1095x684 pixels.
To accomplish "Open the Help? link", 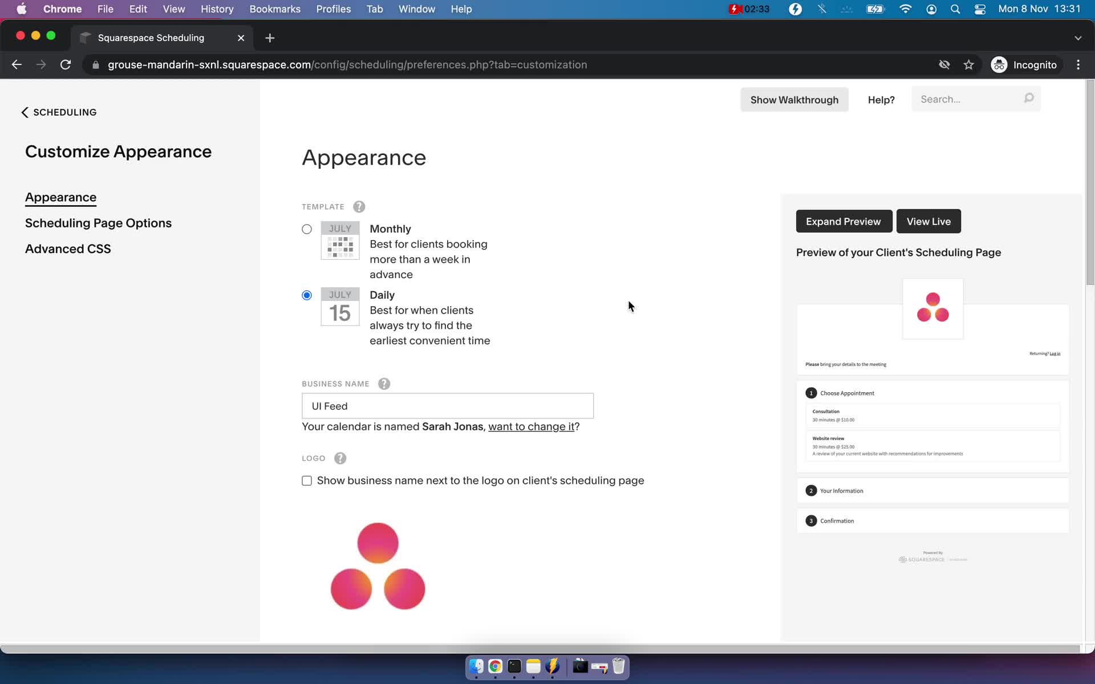I will coord(881,100).
